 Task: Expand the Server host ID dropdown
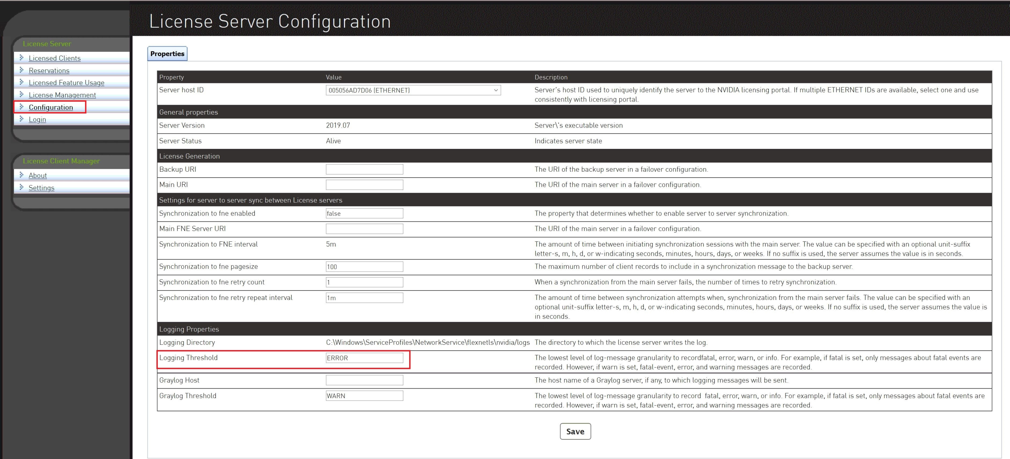tap(495, 90)
